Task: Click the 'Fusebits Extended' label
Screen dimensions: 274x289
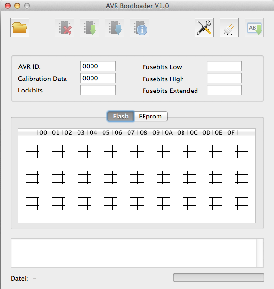Action: coord(170,91)
